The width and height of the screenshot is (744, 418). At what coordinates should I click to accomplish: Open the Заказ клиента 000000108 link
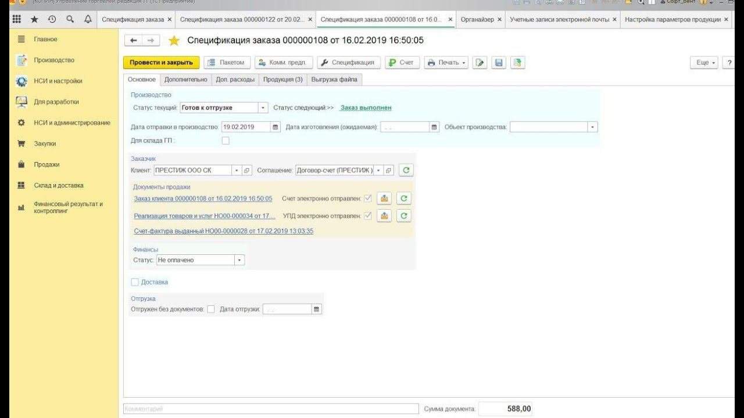coord(203,199)
